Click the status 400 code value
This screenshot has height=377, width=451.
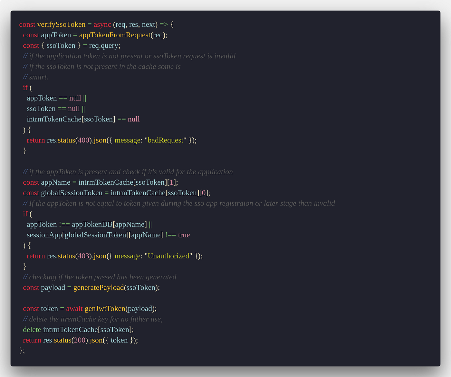(x=83, y=140)
